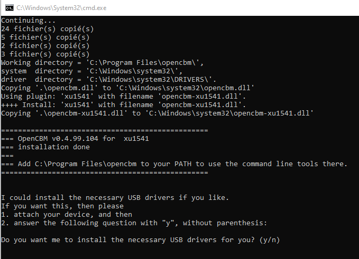
Task: Click the '1. attach your device' line
Action: tap(67, 215)
